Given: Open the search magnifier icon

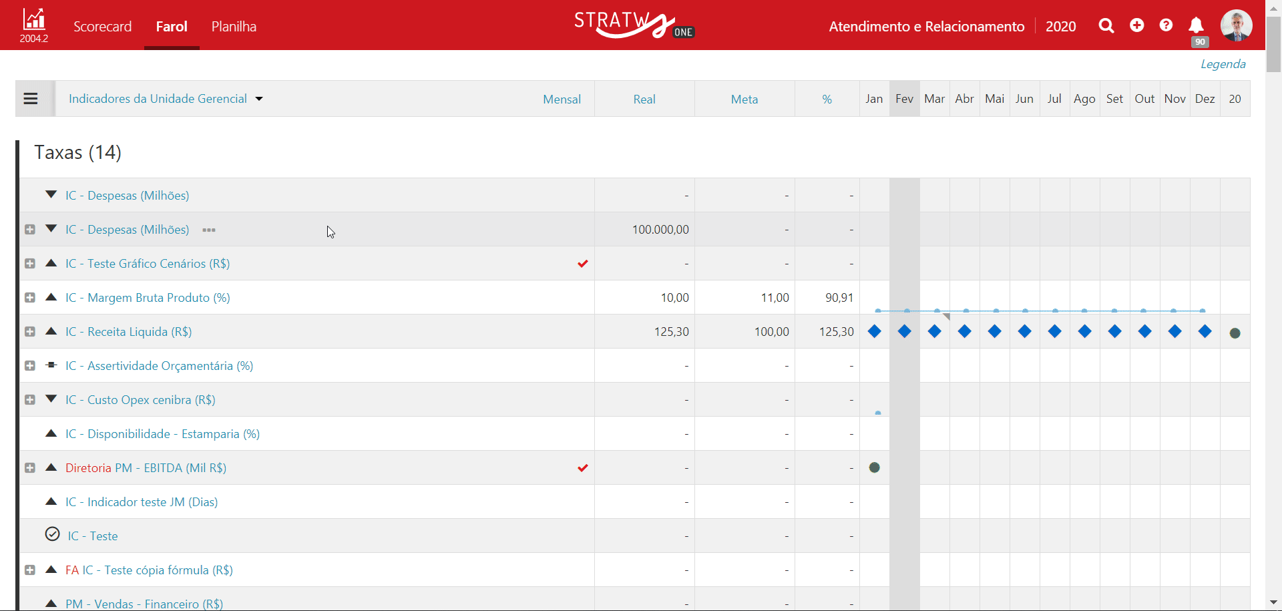Looking at the screenshot, I should pos(1106,26).
